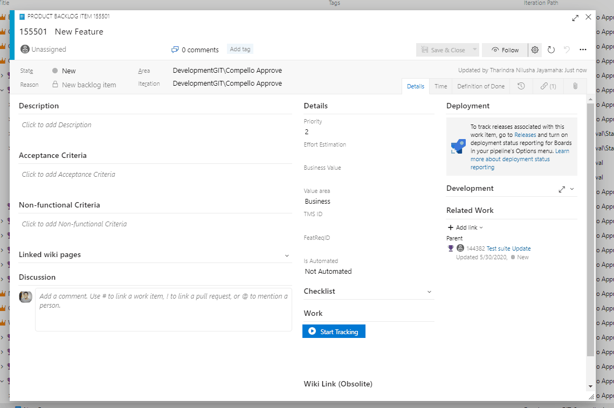This screenshot has height=408, width=614.
Task: Open the Releases link in Deployment panel
Action: [525, 135]
